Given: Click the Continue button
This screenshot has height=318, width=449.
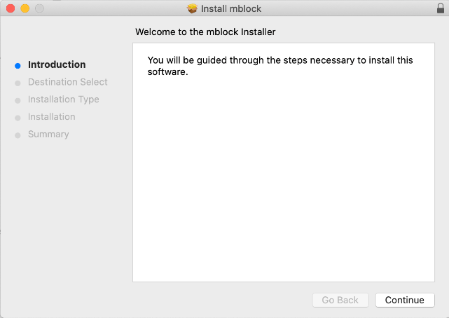Looking at the screenshot, I should (x=405, y=300).
